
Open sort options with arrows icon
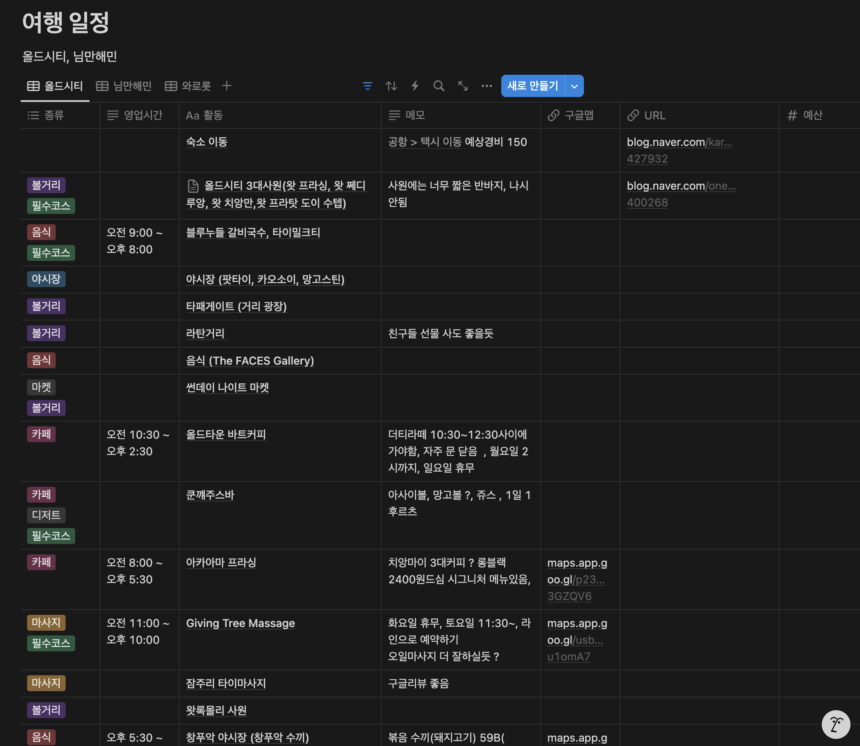pos(391,86)
